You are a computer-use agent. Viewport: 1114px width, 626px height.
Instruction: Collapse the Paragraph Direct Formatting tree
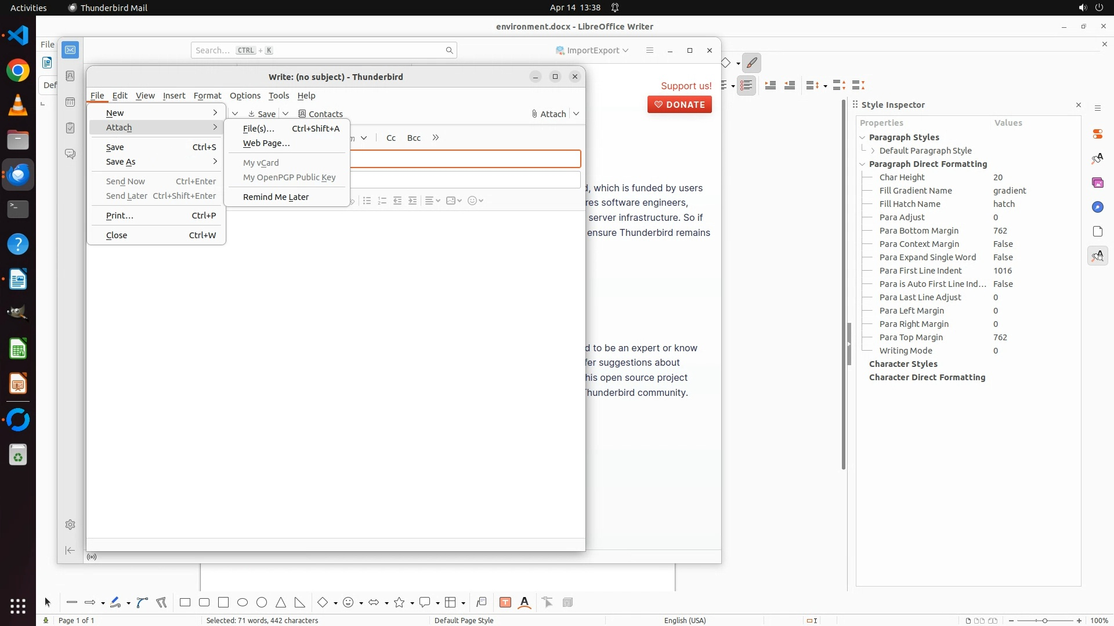[x=862, y=164]
